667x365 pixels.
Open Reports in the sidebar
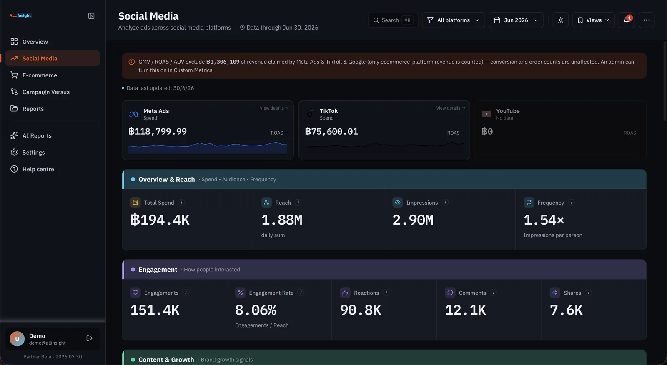click(53, 109)
